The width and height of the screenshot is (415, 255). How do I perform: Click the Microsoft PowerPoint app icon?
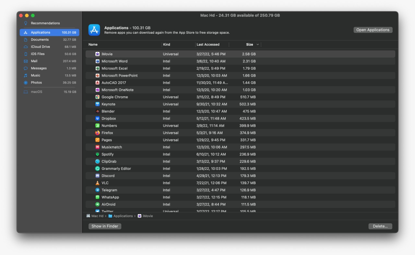click(97, 76)
